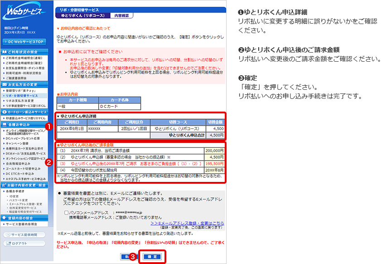Viewport: 382px width, 264px height.
Task: Click the red number 3 marker
Action: (132, 257)
